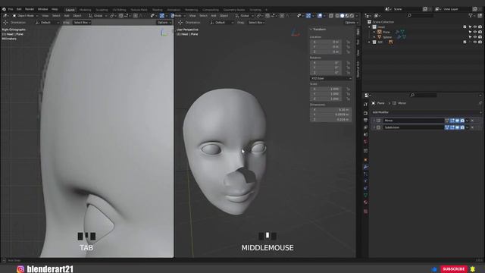Screen dimensions: 485x273
Task: Open the Render menu
Action: [x=30, y=9]
